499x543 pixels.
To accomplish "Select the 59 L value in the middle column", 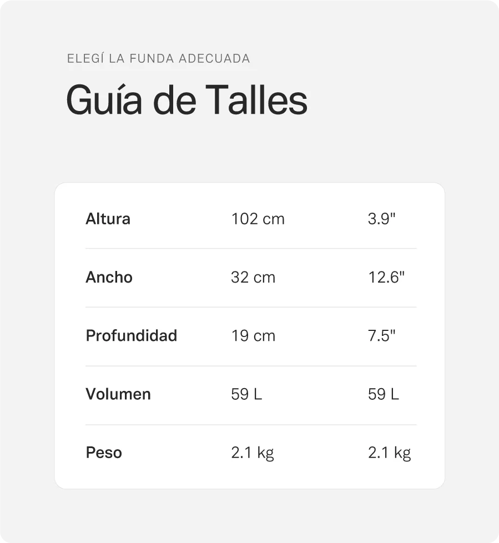I will point(246,394).
